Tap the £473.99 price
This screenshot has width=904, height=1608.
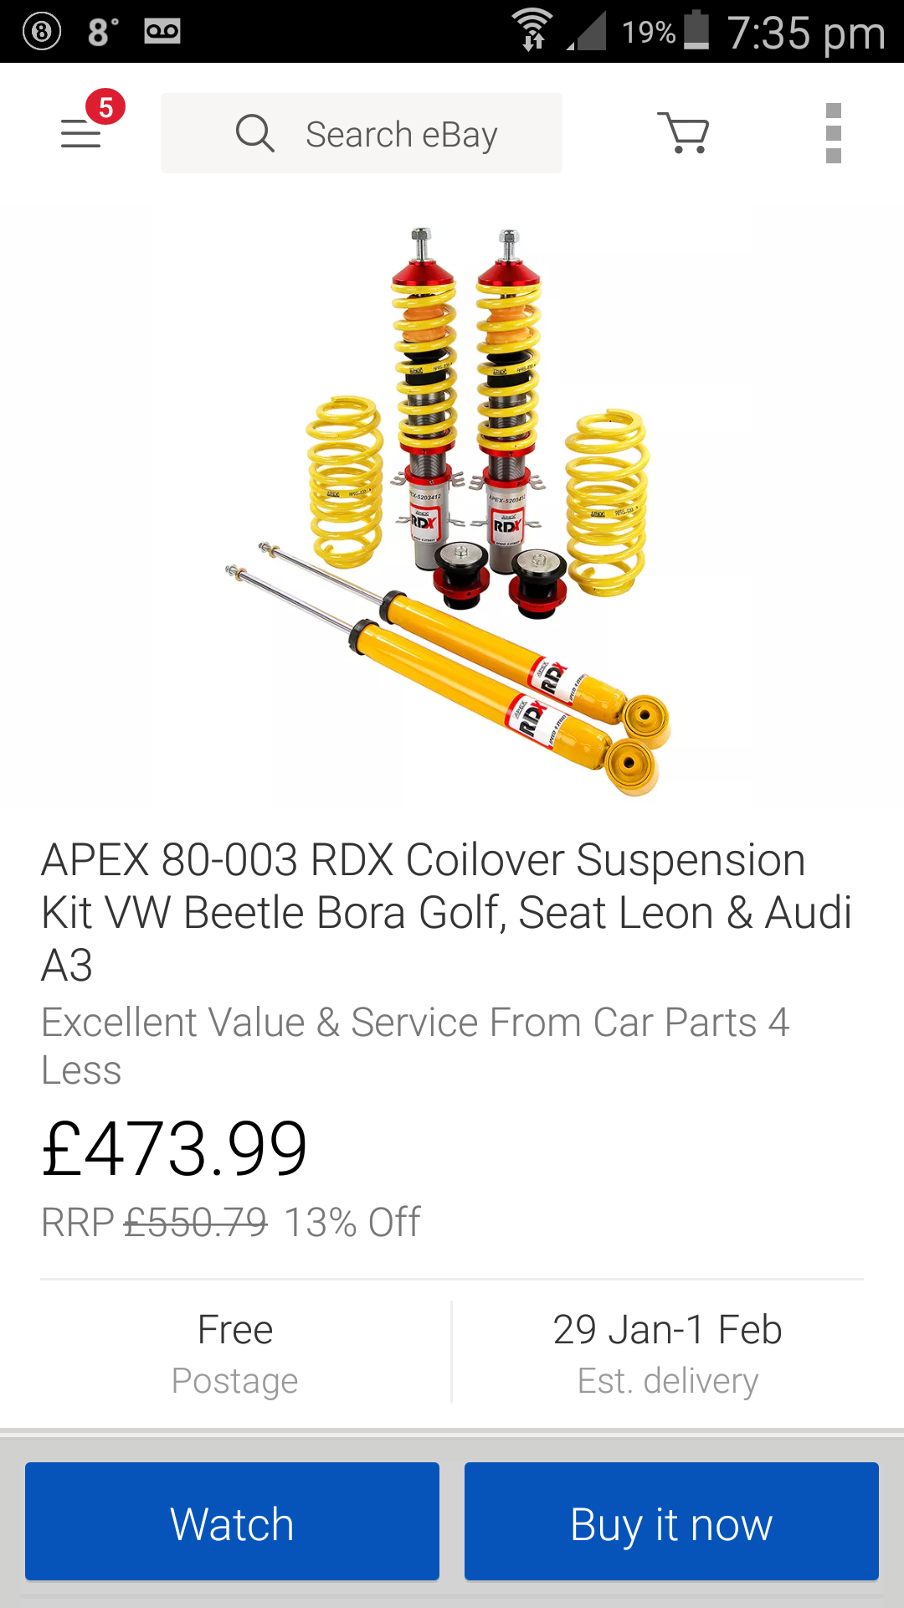pyautogui.click(x=175, y=1149)
